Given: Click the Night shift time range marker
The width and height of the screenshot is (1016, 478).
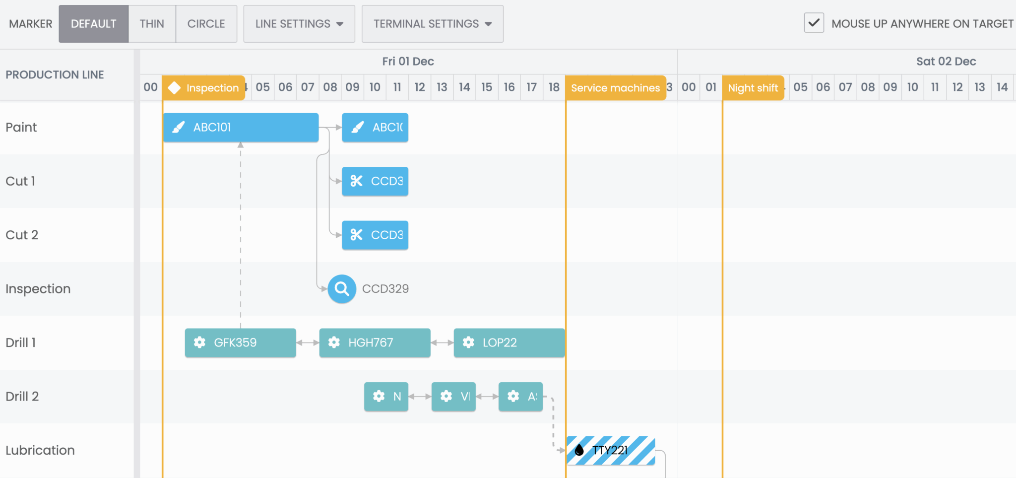Looking at the screenshot, I should click(x=753, y=88).
